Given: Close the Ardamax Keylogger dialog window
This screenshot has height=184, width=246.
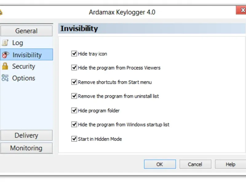Looking at the screenshot, I should 241,10.
